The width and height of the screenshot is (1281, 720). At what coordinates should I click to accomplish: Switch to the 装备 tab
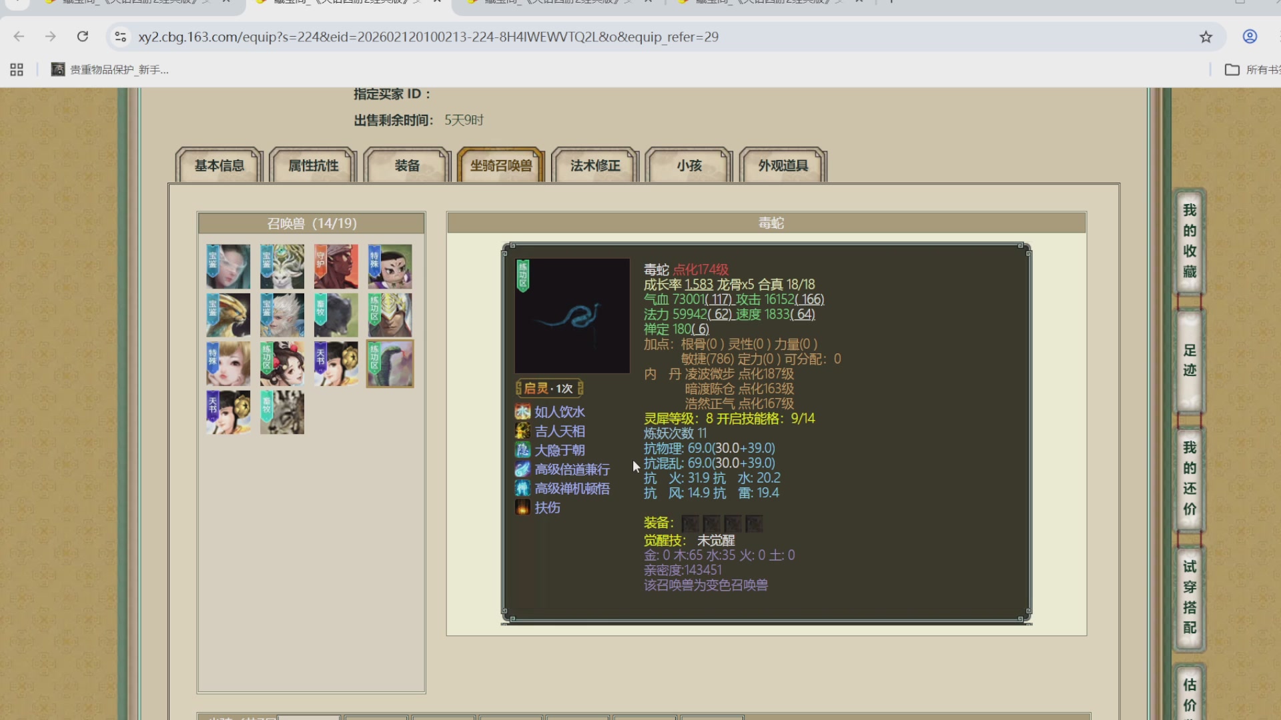tap(407, 165)
